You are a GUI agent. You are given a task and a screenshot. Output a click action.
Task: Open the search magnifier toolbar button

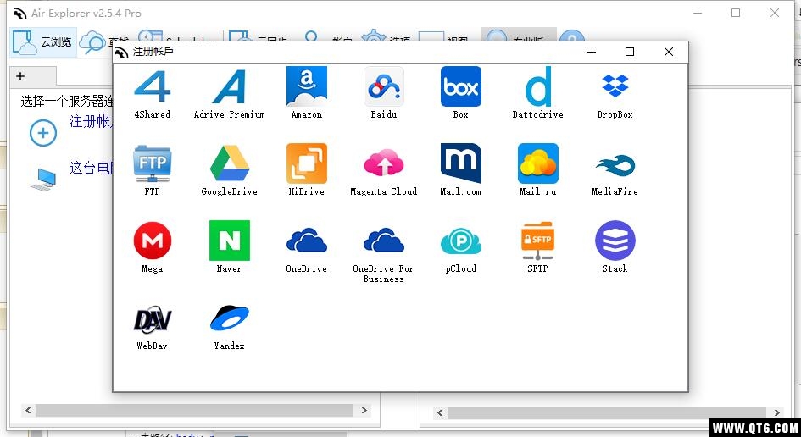[92, 41]
